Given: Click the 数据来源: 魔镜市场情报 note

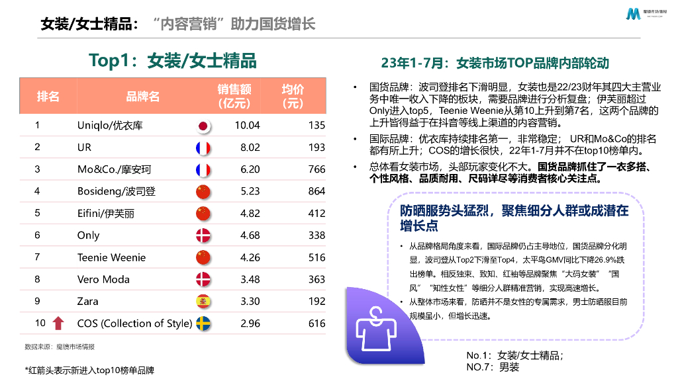Looking at the screenshot, I should 60,347.
